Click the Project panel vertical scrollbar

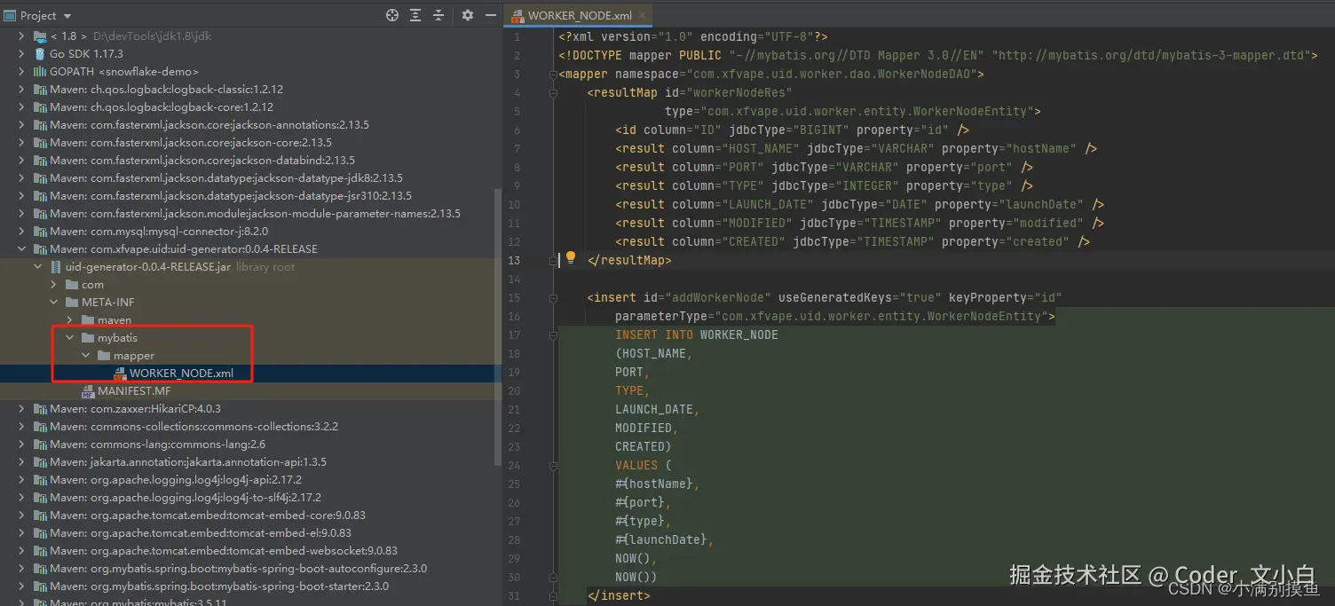497,328
